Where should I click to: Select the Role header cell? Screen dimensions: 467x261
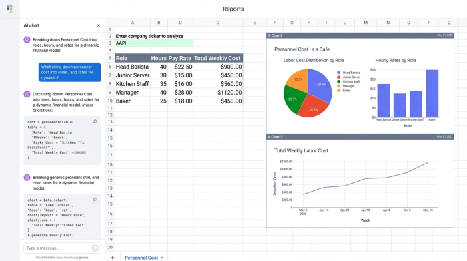(x=133, y=58)
